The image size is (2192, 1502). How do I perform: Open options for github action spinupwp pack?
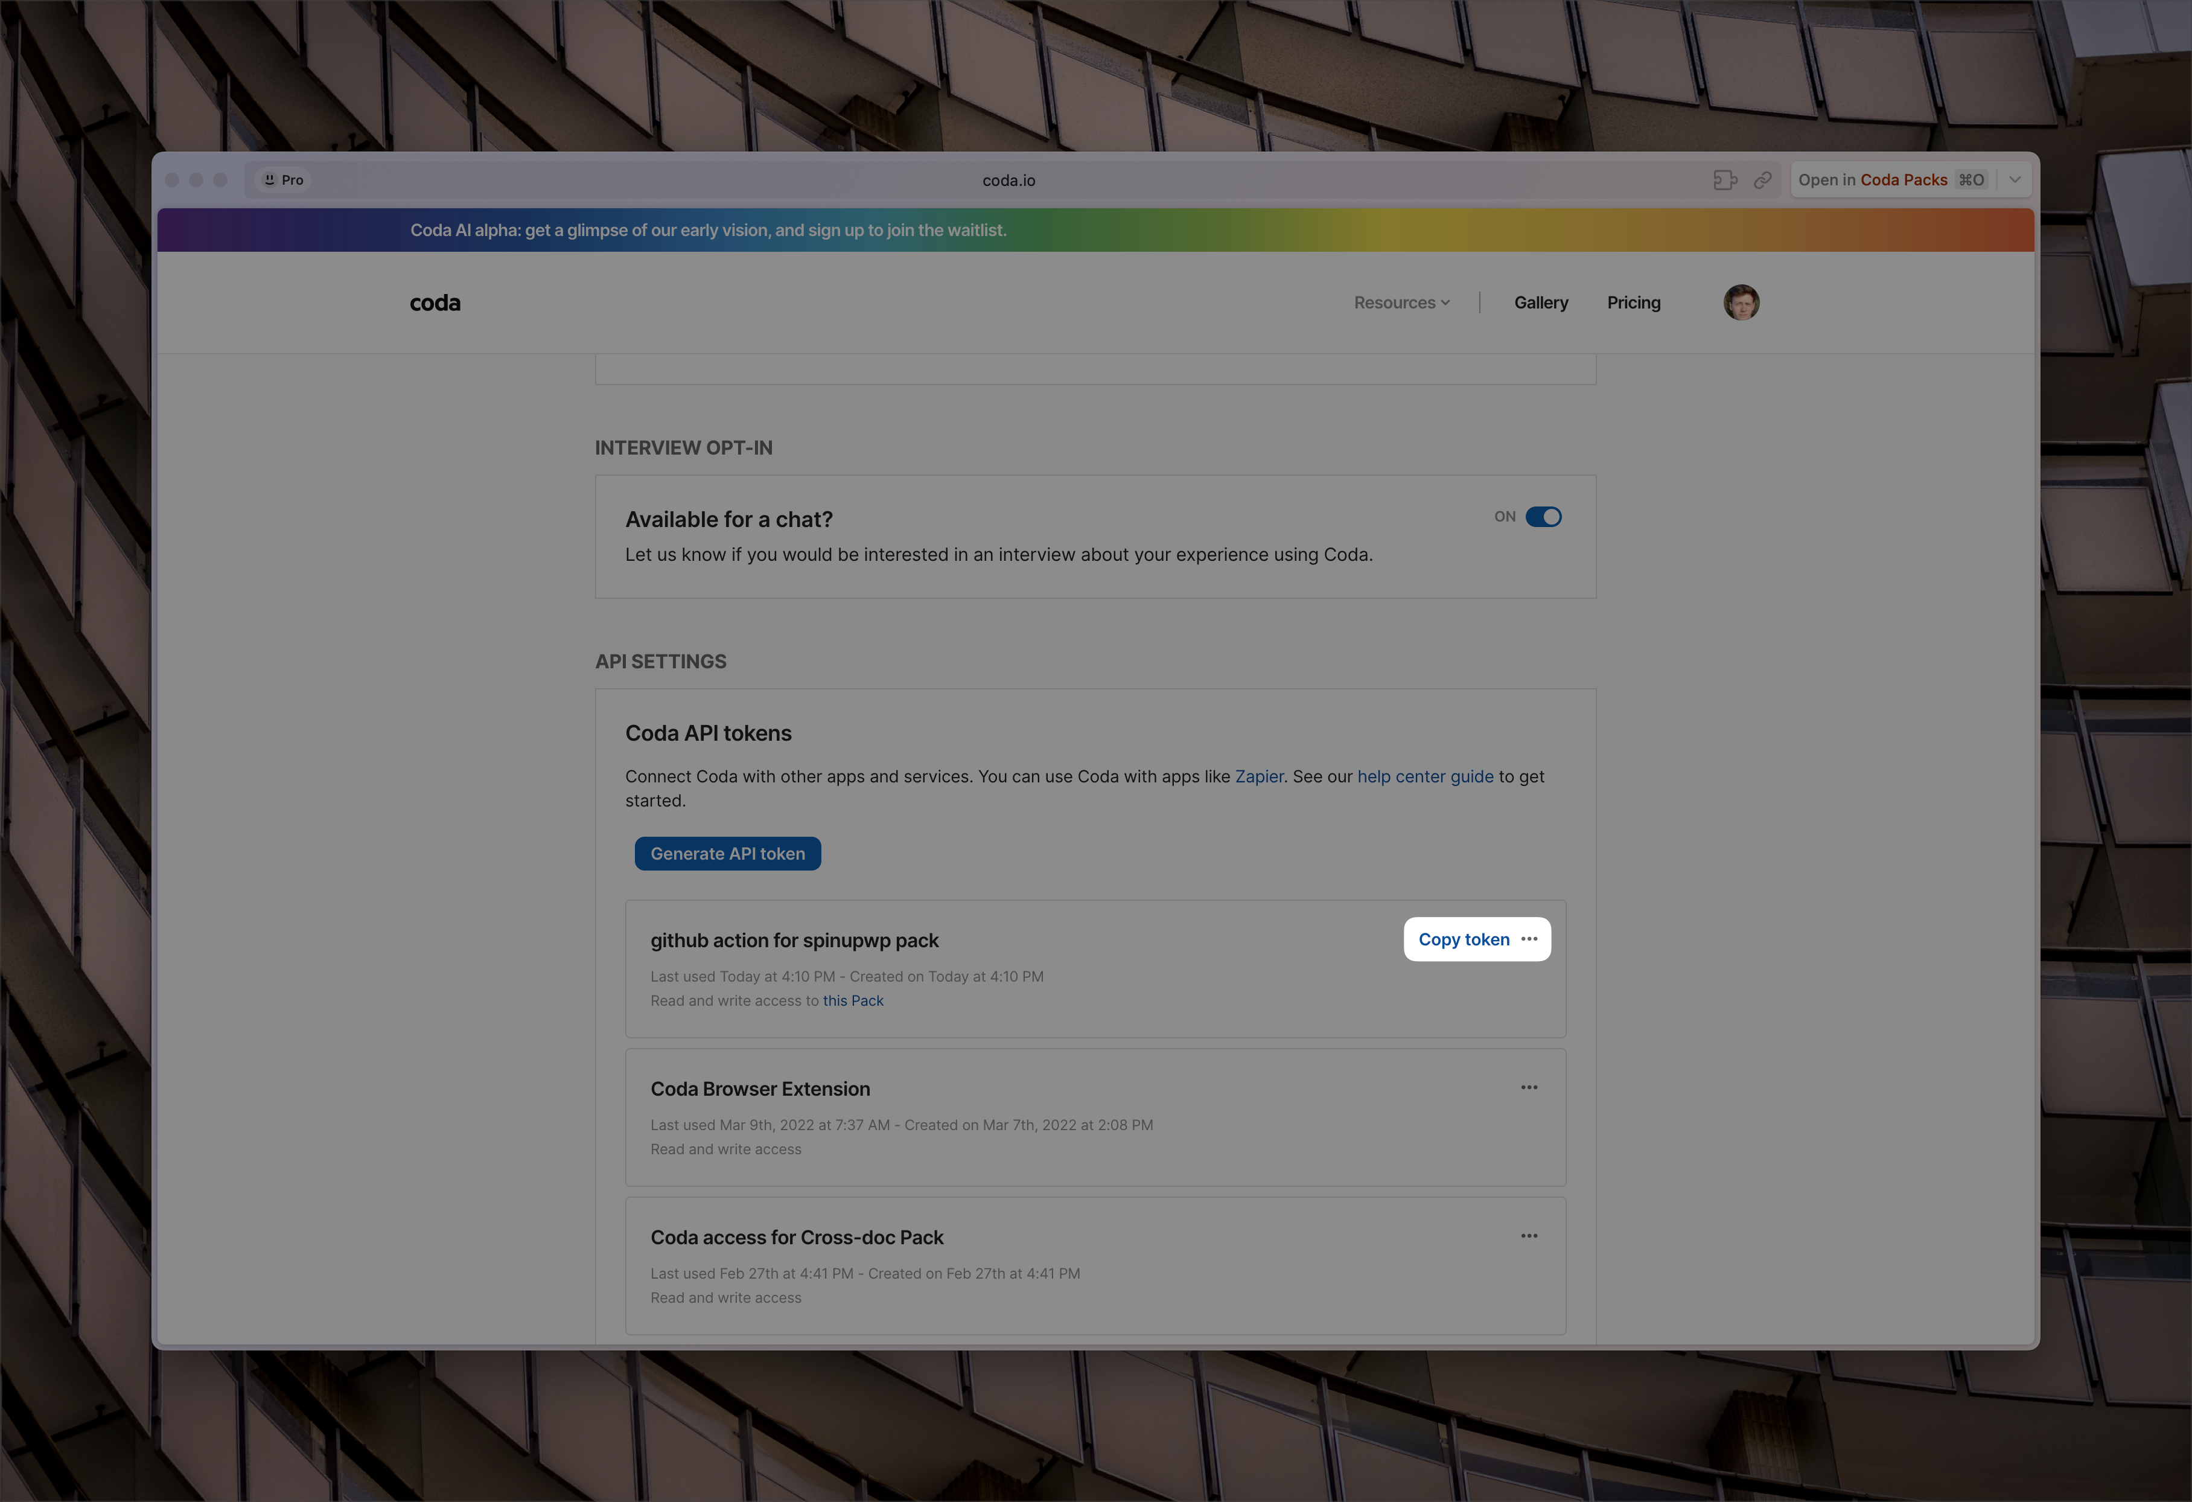(1531, 939)
